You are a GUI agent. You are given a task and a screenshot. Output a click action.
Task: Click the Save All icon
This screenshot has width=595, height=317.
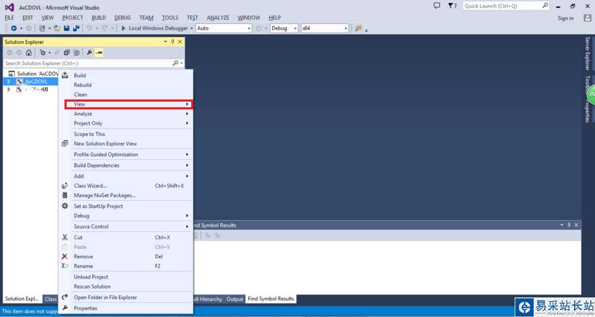[x=76, y=28]
